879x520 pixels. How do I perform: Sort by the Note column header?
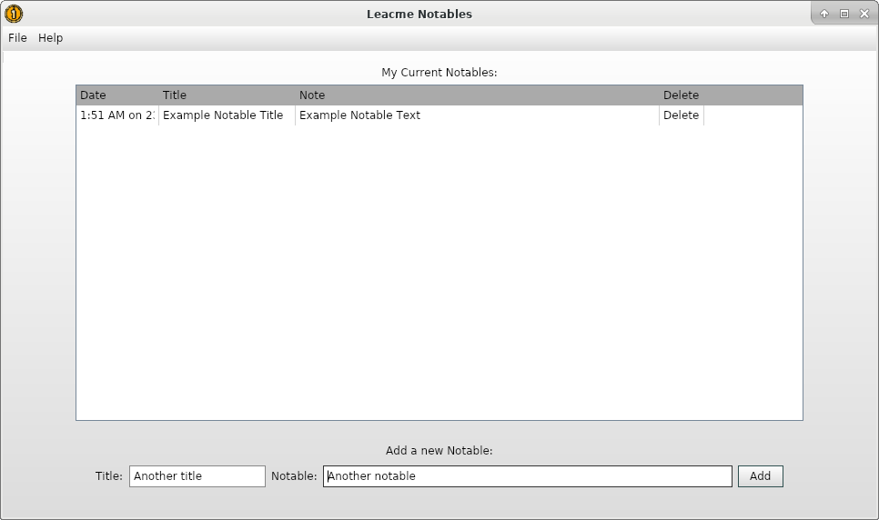[477, 95]
